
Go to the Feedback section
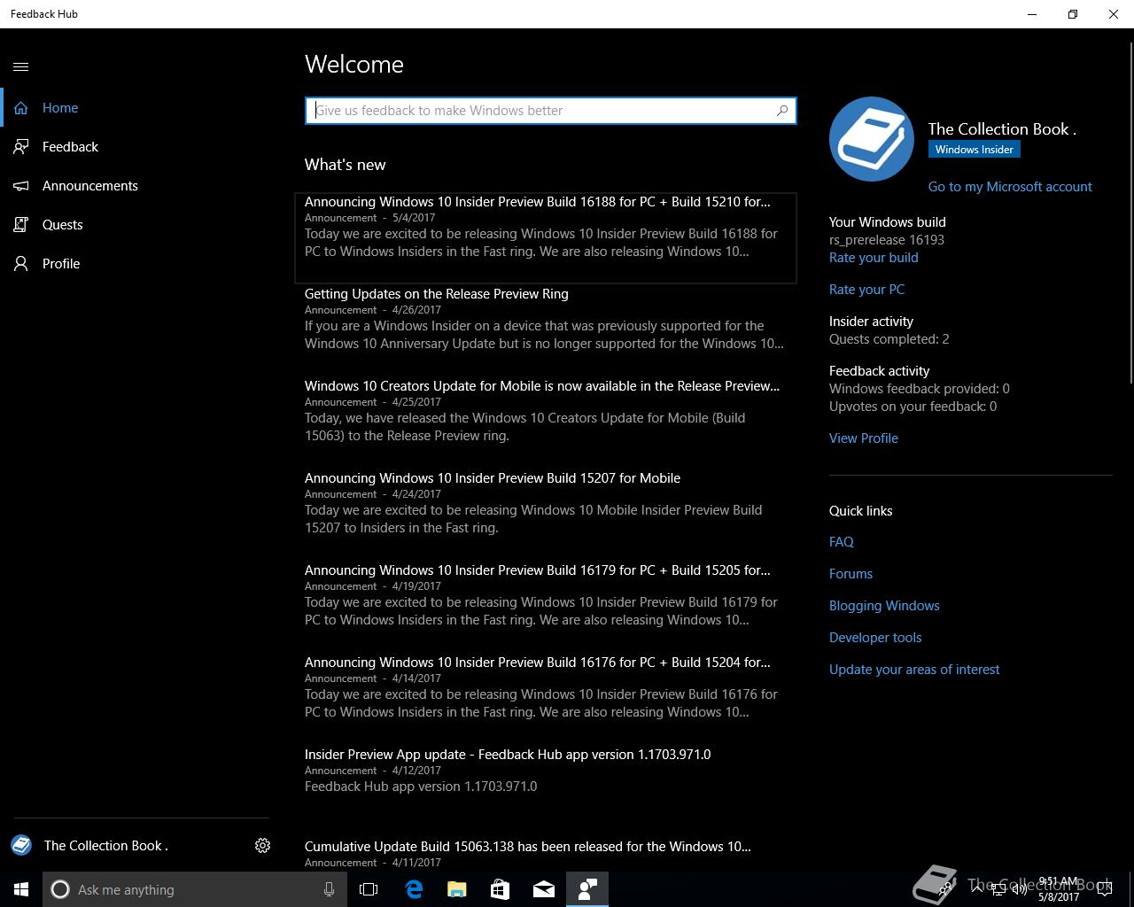[x=140, y=147]
